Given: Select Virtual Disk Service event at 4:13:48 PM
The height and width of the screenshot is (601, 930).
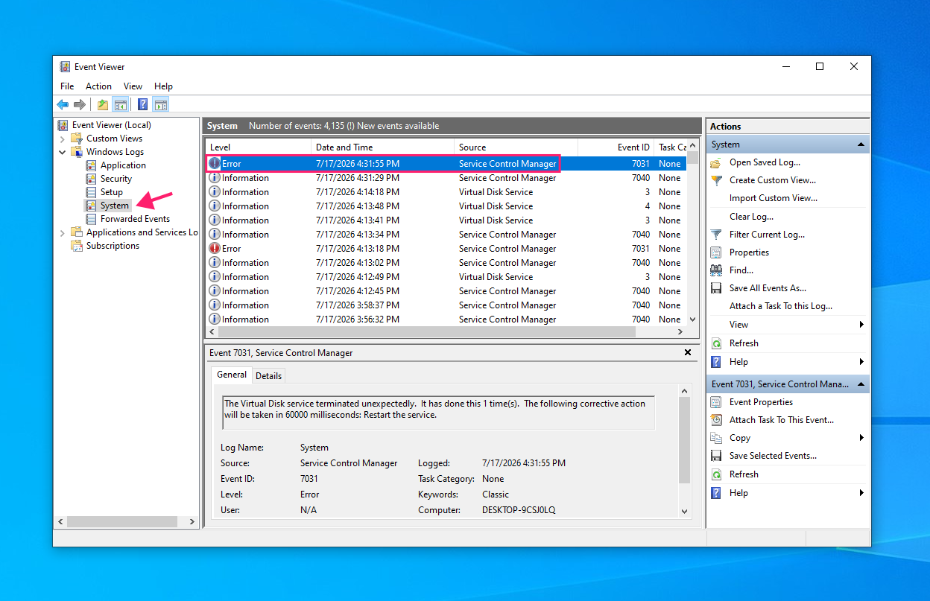Looking at the screenshot, I should [x=446, y=206].
